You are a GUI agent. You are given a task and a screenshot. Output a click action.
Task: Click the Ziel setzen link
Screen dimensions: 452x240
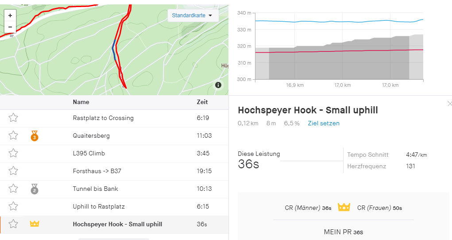click(324, 123)
